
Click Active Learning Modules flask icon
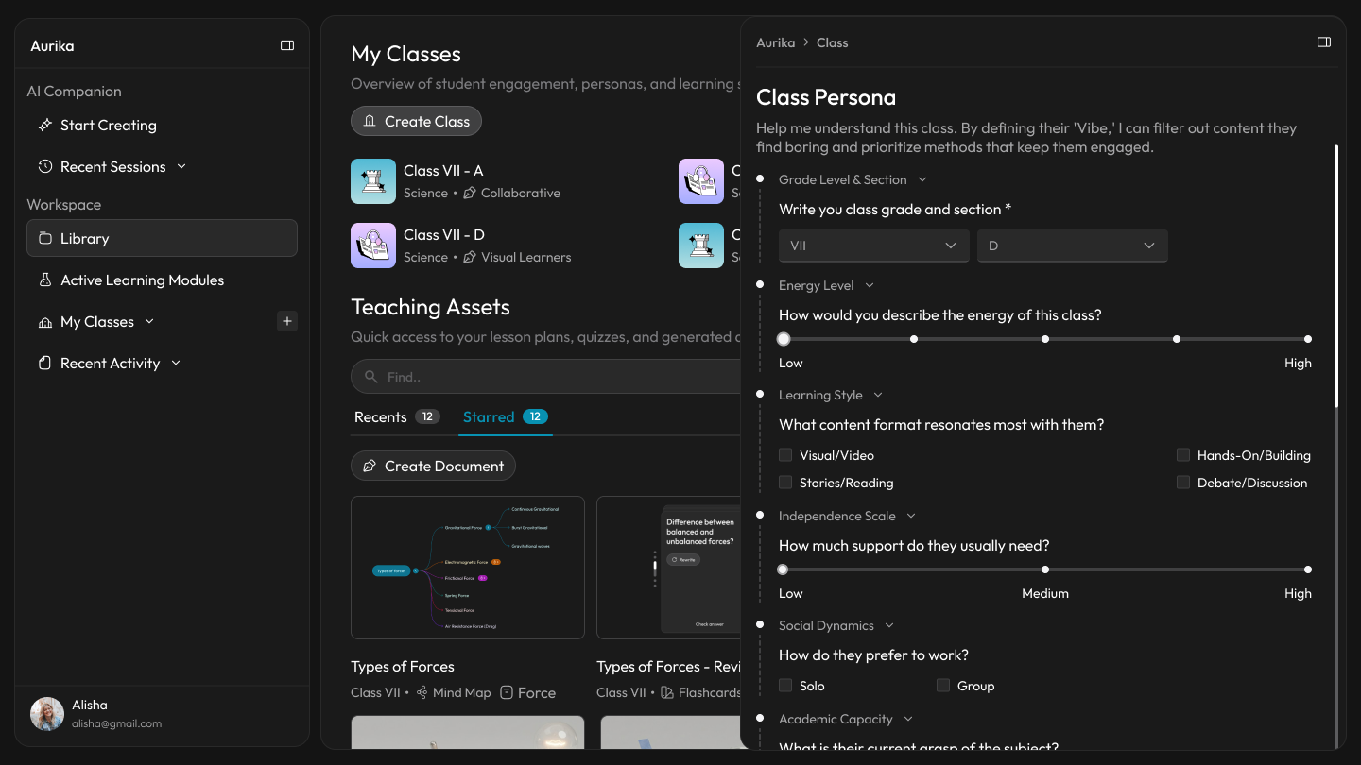(x=44, y=280)
